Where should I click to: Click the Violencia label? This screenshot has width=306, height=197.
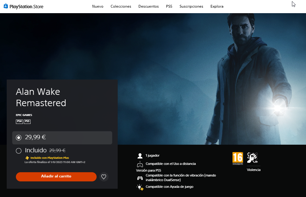[253, 170]
